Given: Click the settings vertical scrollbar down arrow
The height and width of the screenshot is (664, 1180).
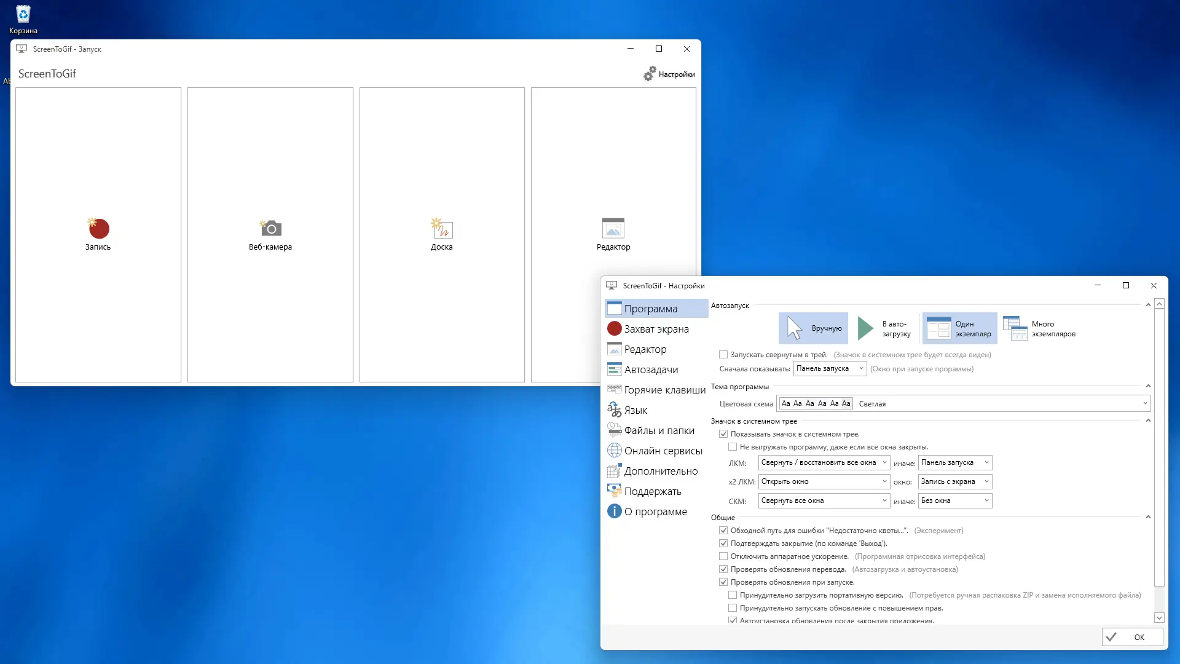Looking at the screenshot, I should tap(1159, 618).
